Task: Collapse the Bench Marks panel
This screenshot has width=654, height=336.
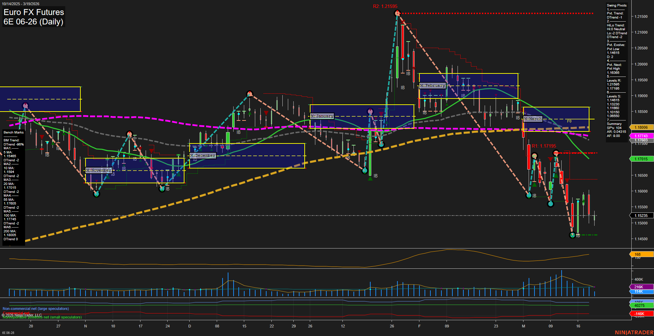Action: pyautogui.click(x=13, y=132)
